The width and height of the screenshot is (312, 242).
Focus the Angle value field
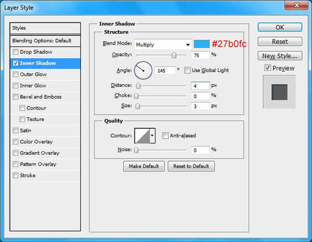coord(165,71)
